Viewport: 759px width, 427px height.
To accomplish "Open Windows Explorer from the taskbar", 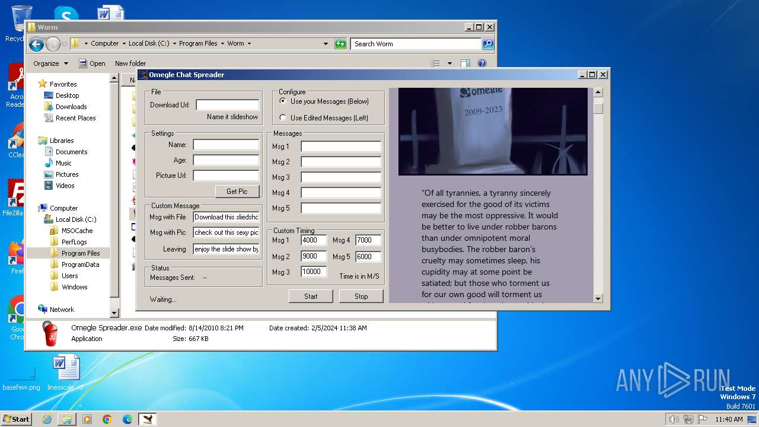I will (67, 419).
